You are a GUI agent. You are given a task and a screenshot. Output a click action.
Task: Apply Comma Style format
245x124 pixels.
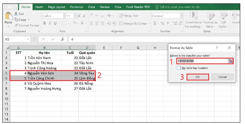point(168,23)
